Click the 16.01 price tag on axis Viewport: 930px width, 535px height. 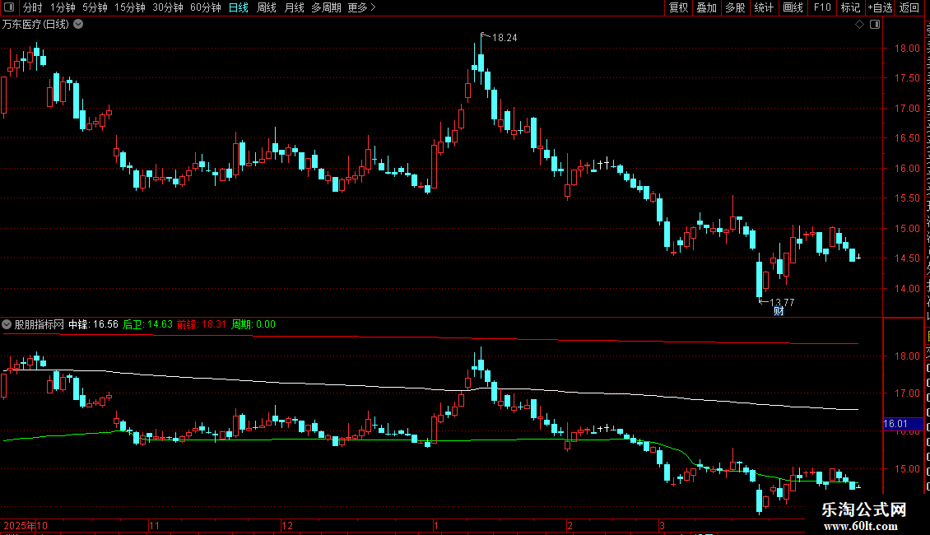pos(904,424)
